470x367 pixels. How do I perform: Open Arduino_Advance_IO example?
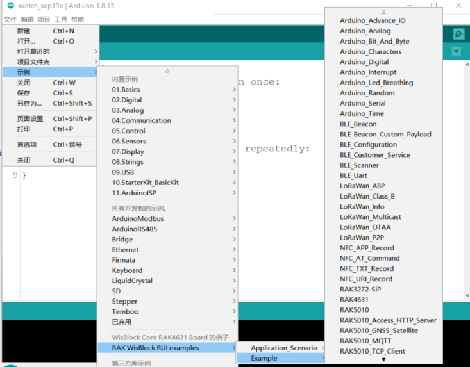click(383, 20)
